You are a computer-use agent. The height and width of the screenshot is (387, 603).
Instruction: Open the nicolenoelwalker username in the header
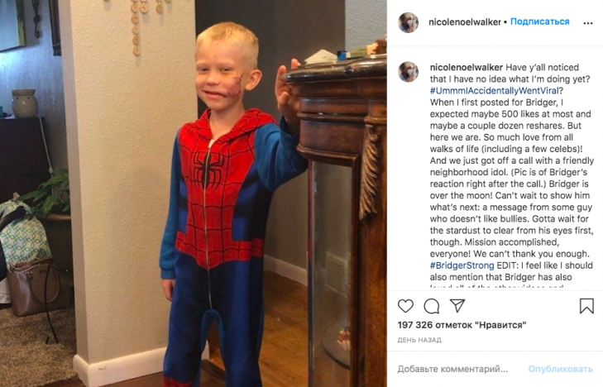(465, 22)
